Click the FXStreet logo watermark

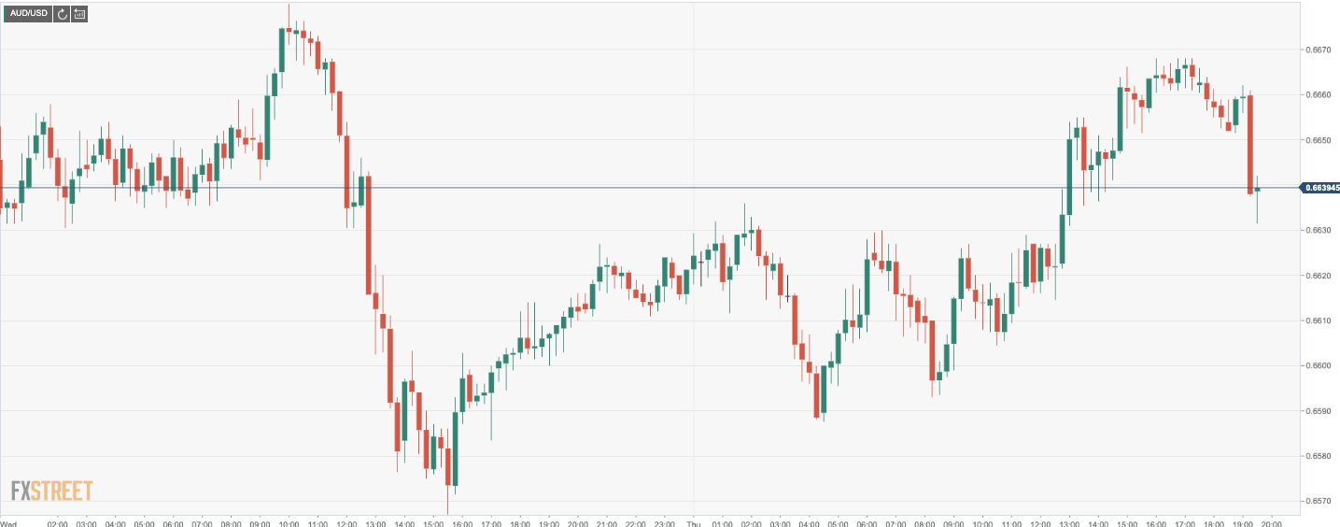click(51, 491)
